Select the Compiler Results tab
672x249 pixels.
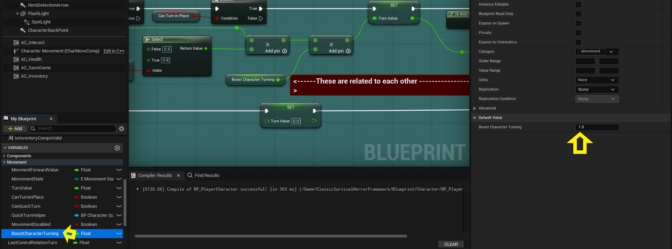tap(155, 176)
